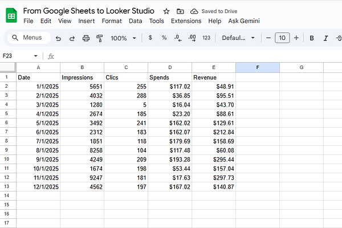
Task: Select cell with date 12/1/2025
Action: pyautogui.click(x=38, y=187)
